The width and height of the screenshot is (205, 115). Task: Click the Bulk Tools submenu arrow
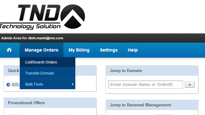[73, 84]
